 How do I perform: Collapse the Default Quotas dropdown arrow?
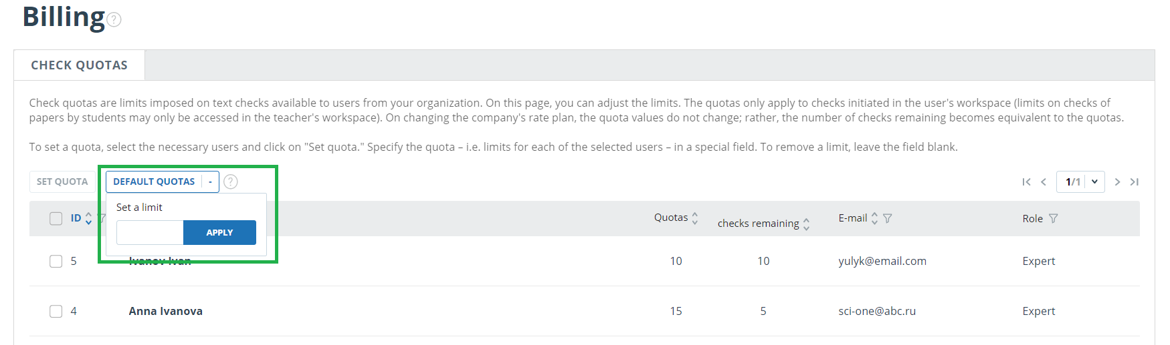pos(210,182)
